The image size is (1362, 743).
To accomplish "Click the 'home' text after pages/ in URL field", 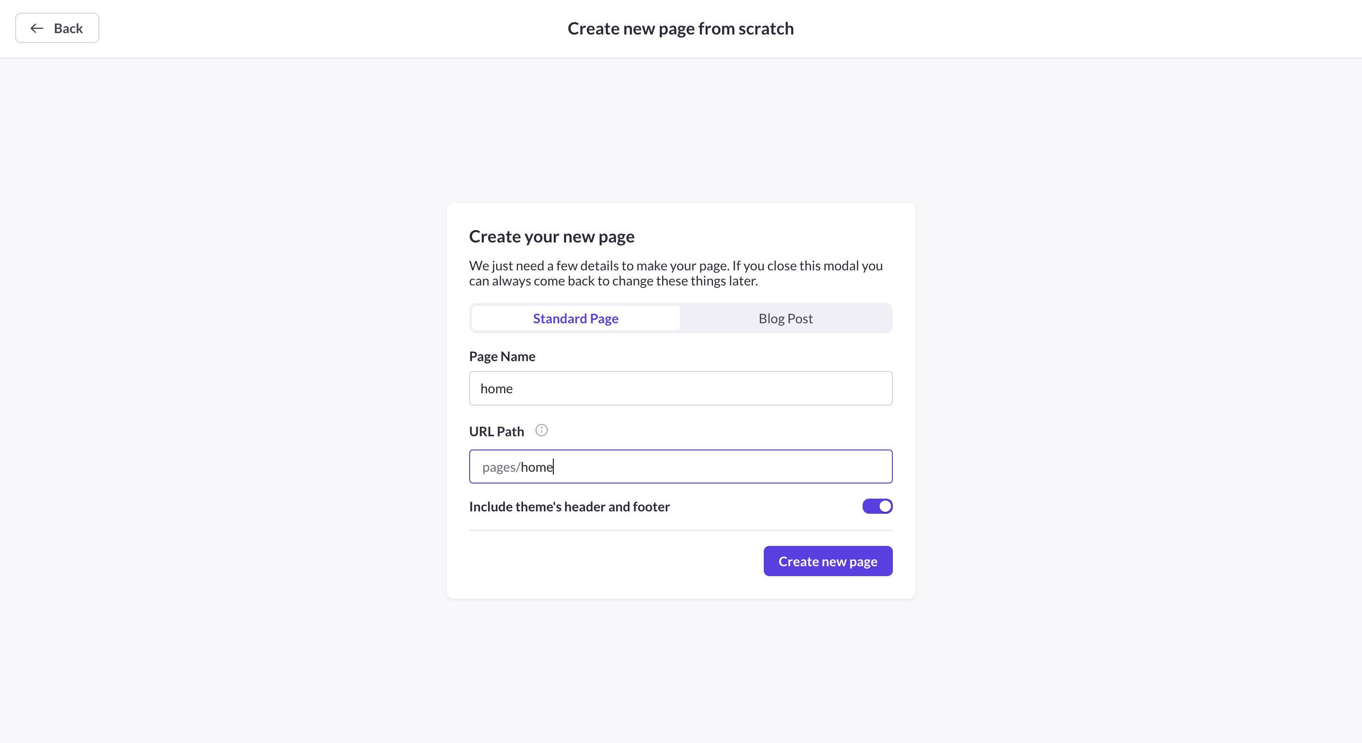I will 537,467.
